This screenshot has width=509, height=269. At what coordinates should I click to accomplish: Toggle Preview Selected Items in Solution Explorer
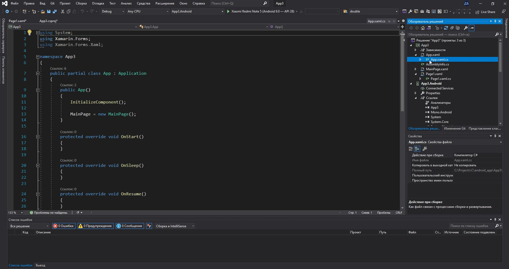click(x=472, y=28)
